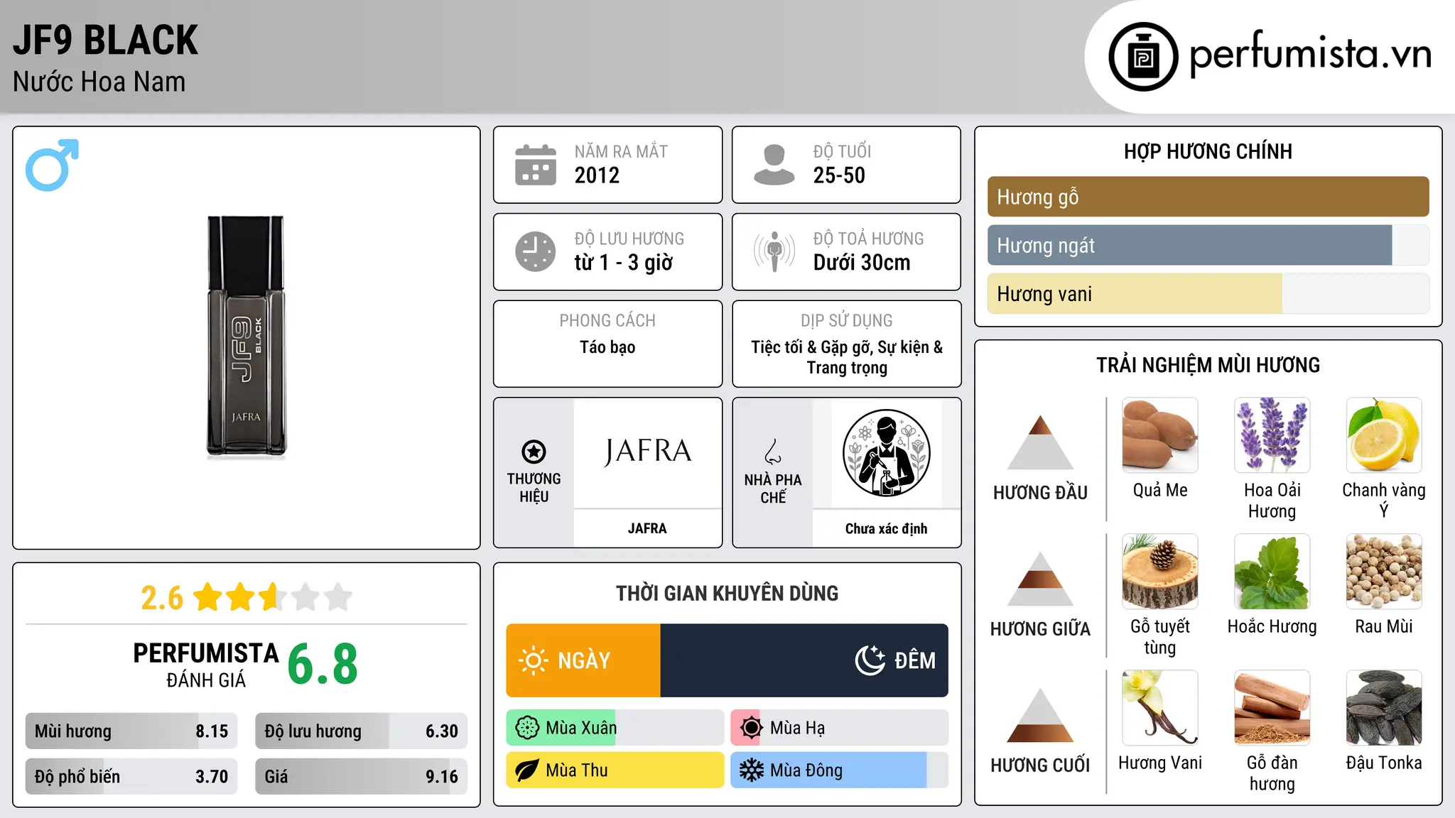The width and height of the screenshot is (1455, 818).
Task: Click the perfumista.vn site name
Action: (x=1310, y=55)
